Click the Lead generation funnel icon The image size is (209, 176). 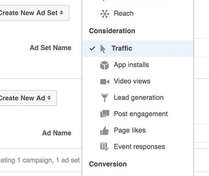pyautogui.click(x=104, y=98)
